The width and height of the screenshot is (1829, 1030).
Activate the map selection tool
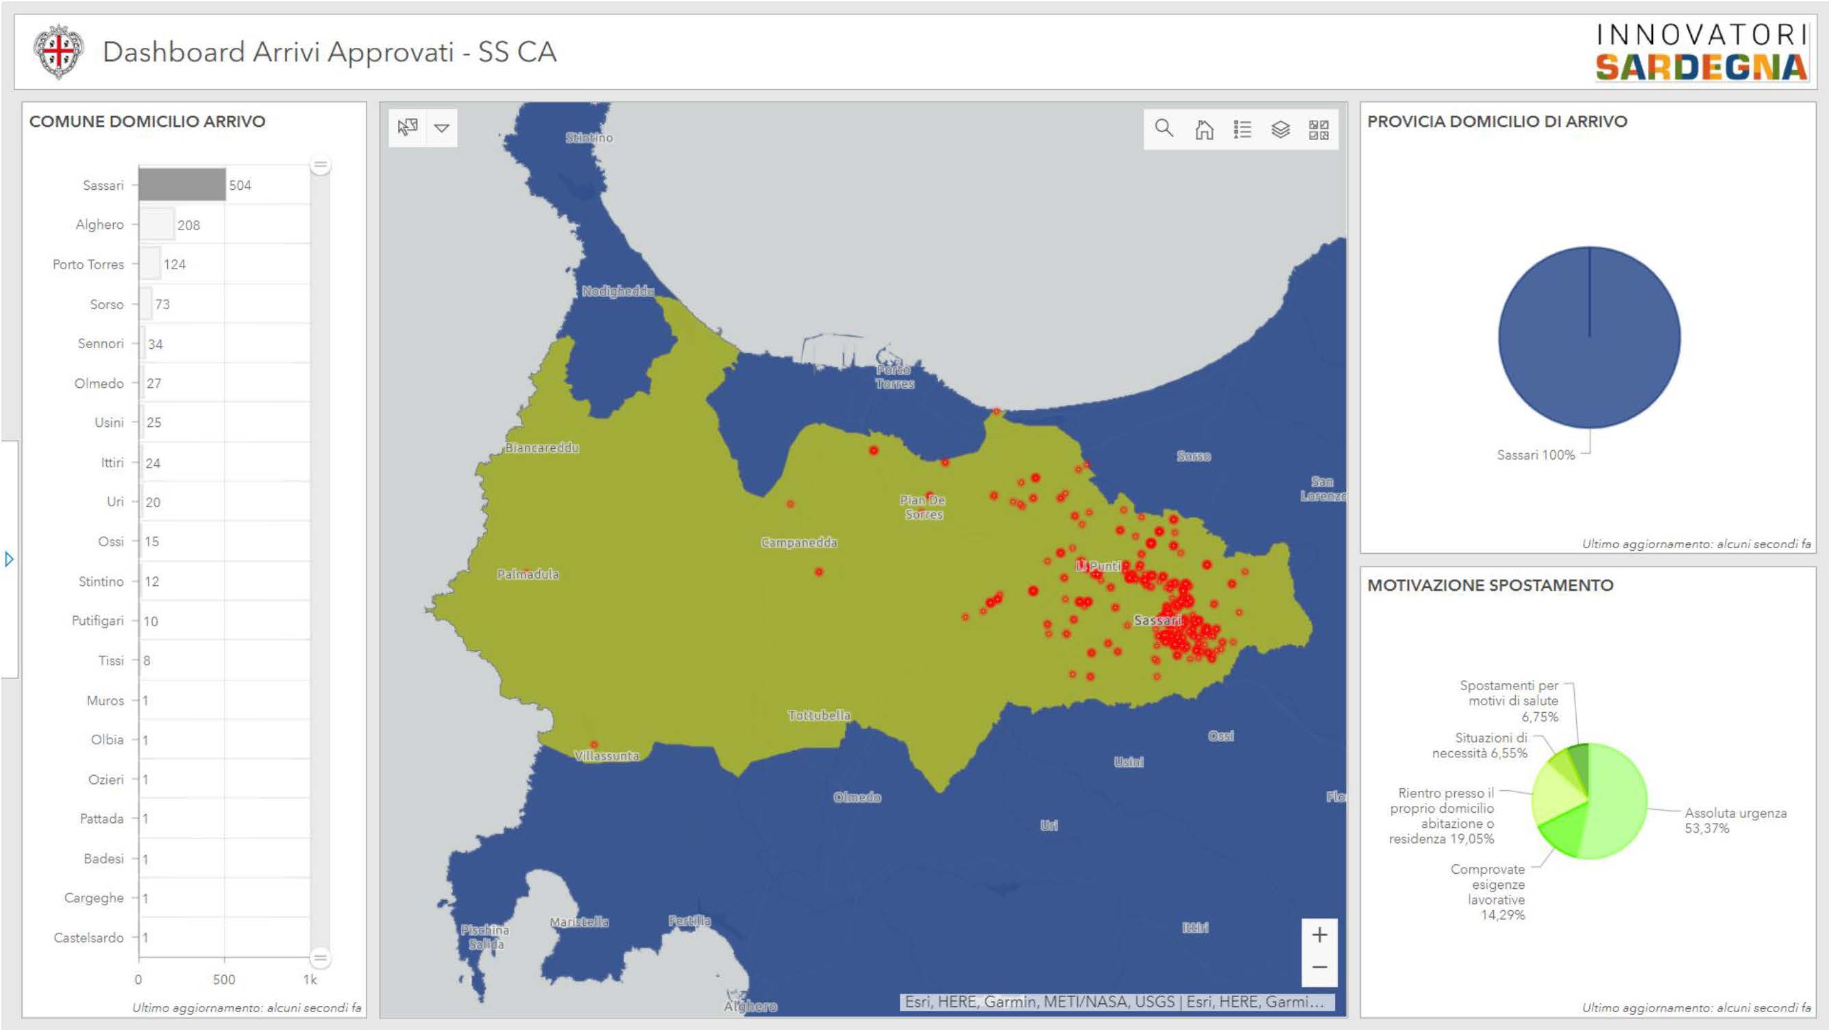pos(408,127)
